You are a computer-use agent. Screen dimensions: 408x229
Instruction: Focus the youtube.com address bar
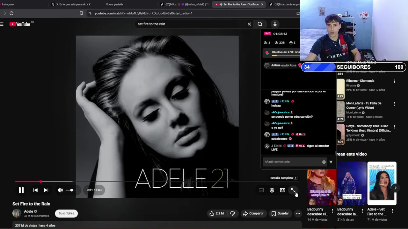(x=143, y=13)
